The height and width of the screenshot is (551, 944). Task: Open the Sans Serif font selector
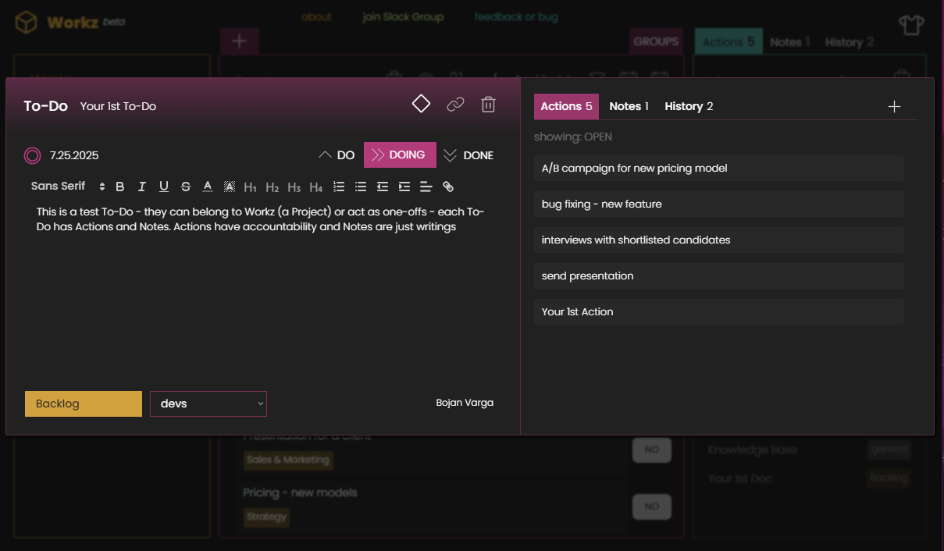pyautogui.click(x=62, y=186)
